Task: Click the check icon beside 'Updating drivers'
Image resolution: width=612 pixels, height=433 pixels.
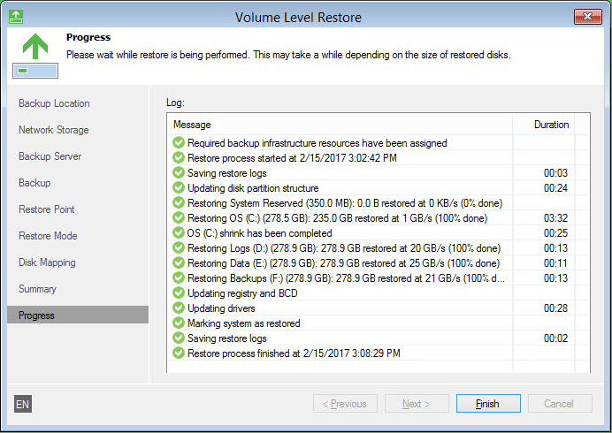Action: (179, 308)
